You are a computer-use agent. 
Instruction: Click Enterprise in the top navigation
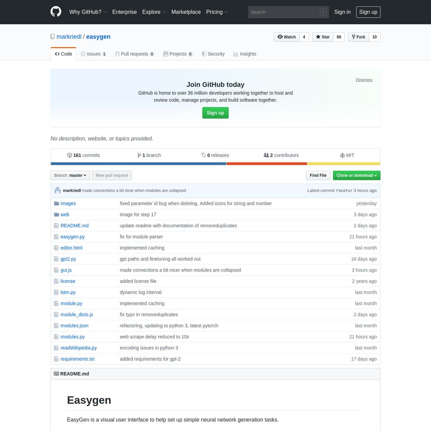point(125,12)
